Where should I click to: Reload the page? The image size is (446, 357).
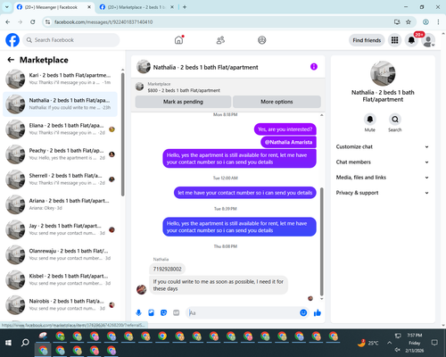[33, 22]
